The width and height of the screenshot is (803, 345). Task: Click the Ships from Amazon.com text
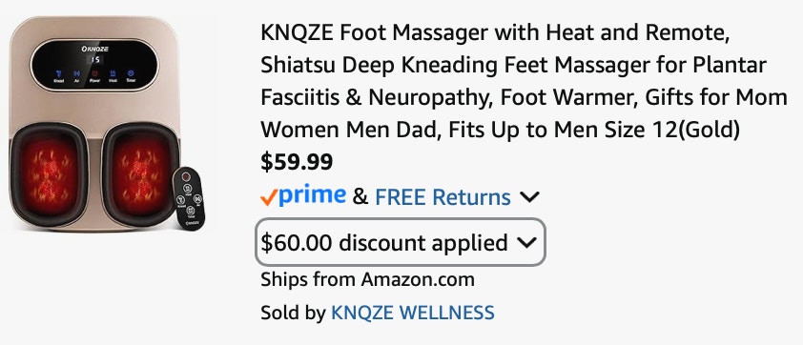pyautogui.click(x=367, y=279)
